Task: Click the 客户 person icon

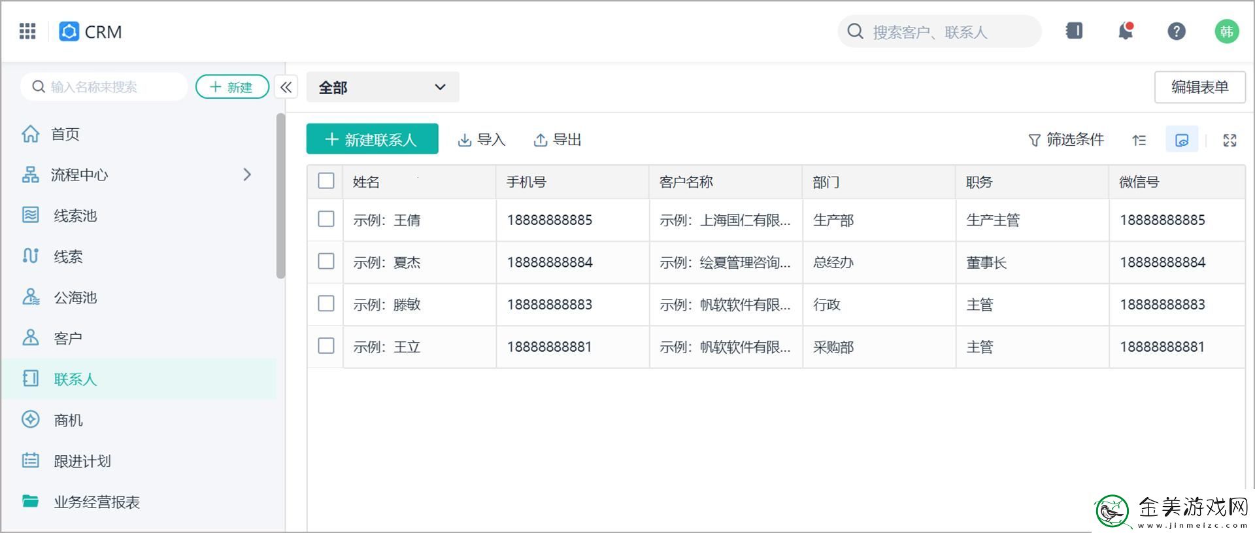Action: [x=30, y=338]
